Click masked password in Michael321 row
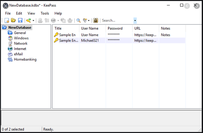Screen dimensions: 203x133 pyautogui.click(x=114, y=40)
